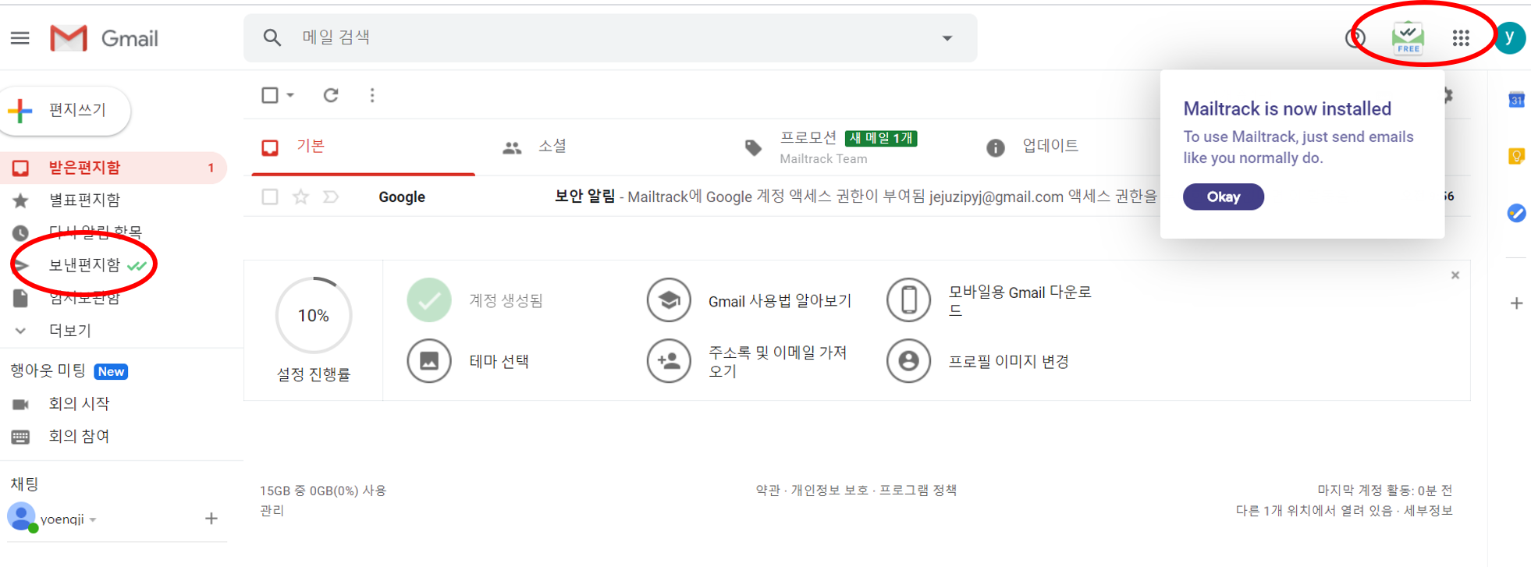Image resolution: width=1531 pixels, height=567 pixels.
Task: Click the 관리 storage link
Action: 272,511
